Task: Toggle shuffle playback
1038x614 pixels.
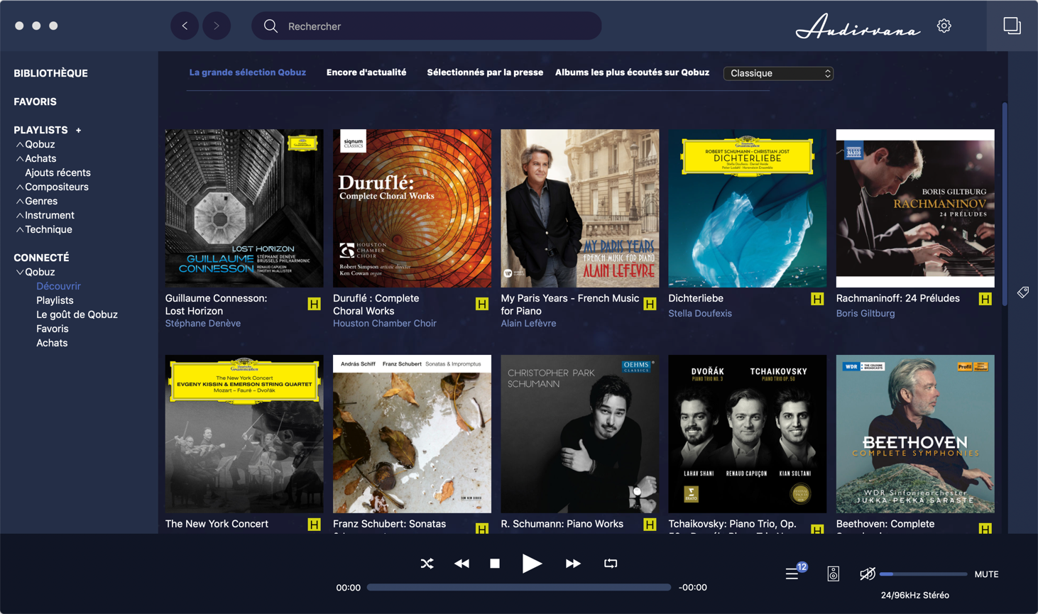Action: tap(427, 564)
